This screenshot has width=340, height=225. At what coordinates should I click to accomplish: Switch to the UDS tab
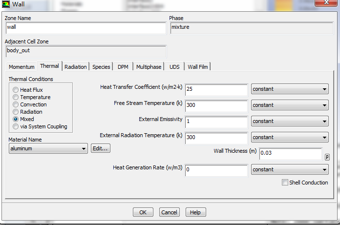click(x=174, y=67)
